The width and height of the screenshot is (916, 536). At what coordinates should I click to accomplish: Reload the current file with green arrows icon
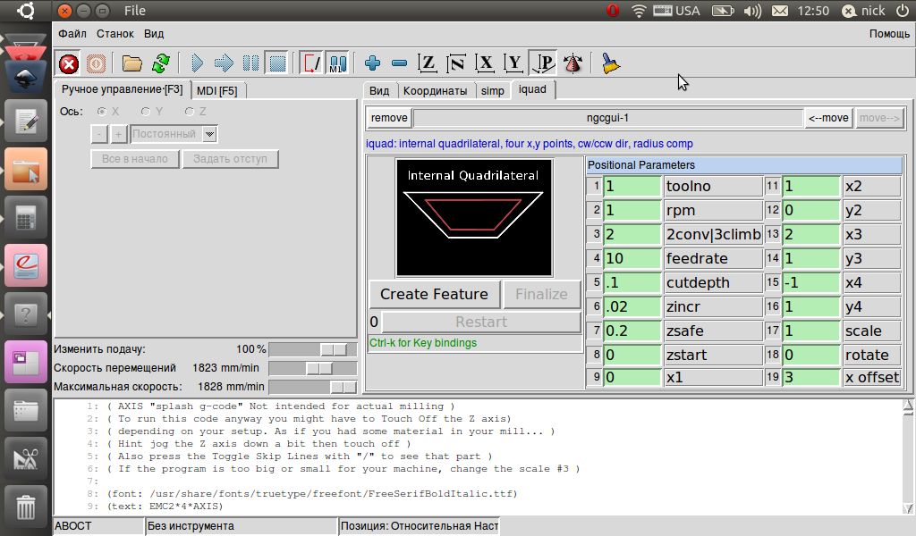tap(161, 63)
